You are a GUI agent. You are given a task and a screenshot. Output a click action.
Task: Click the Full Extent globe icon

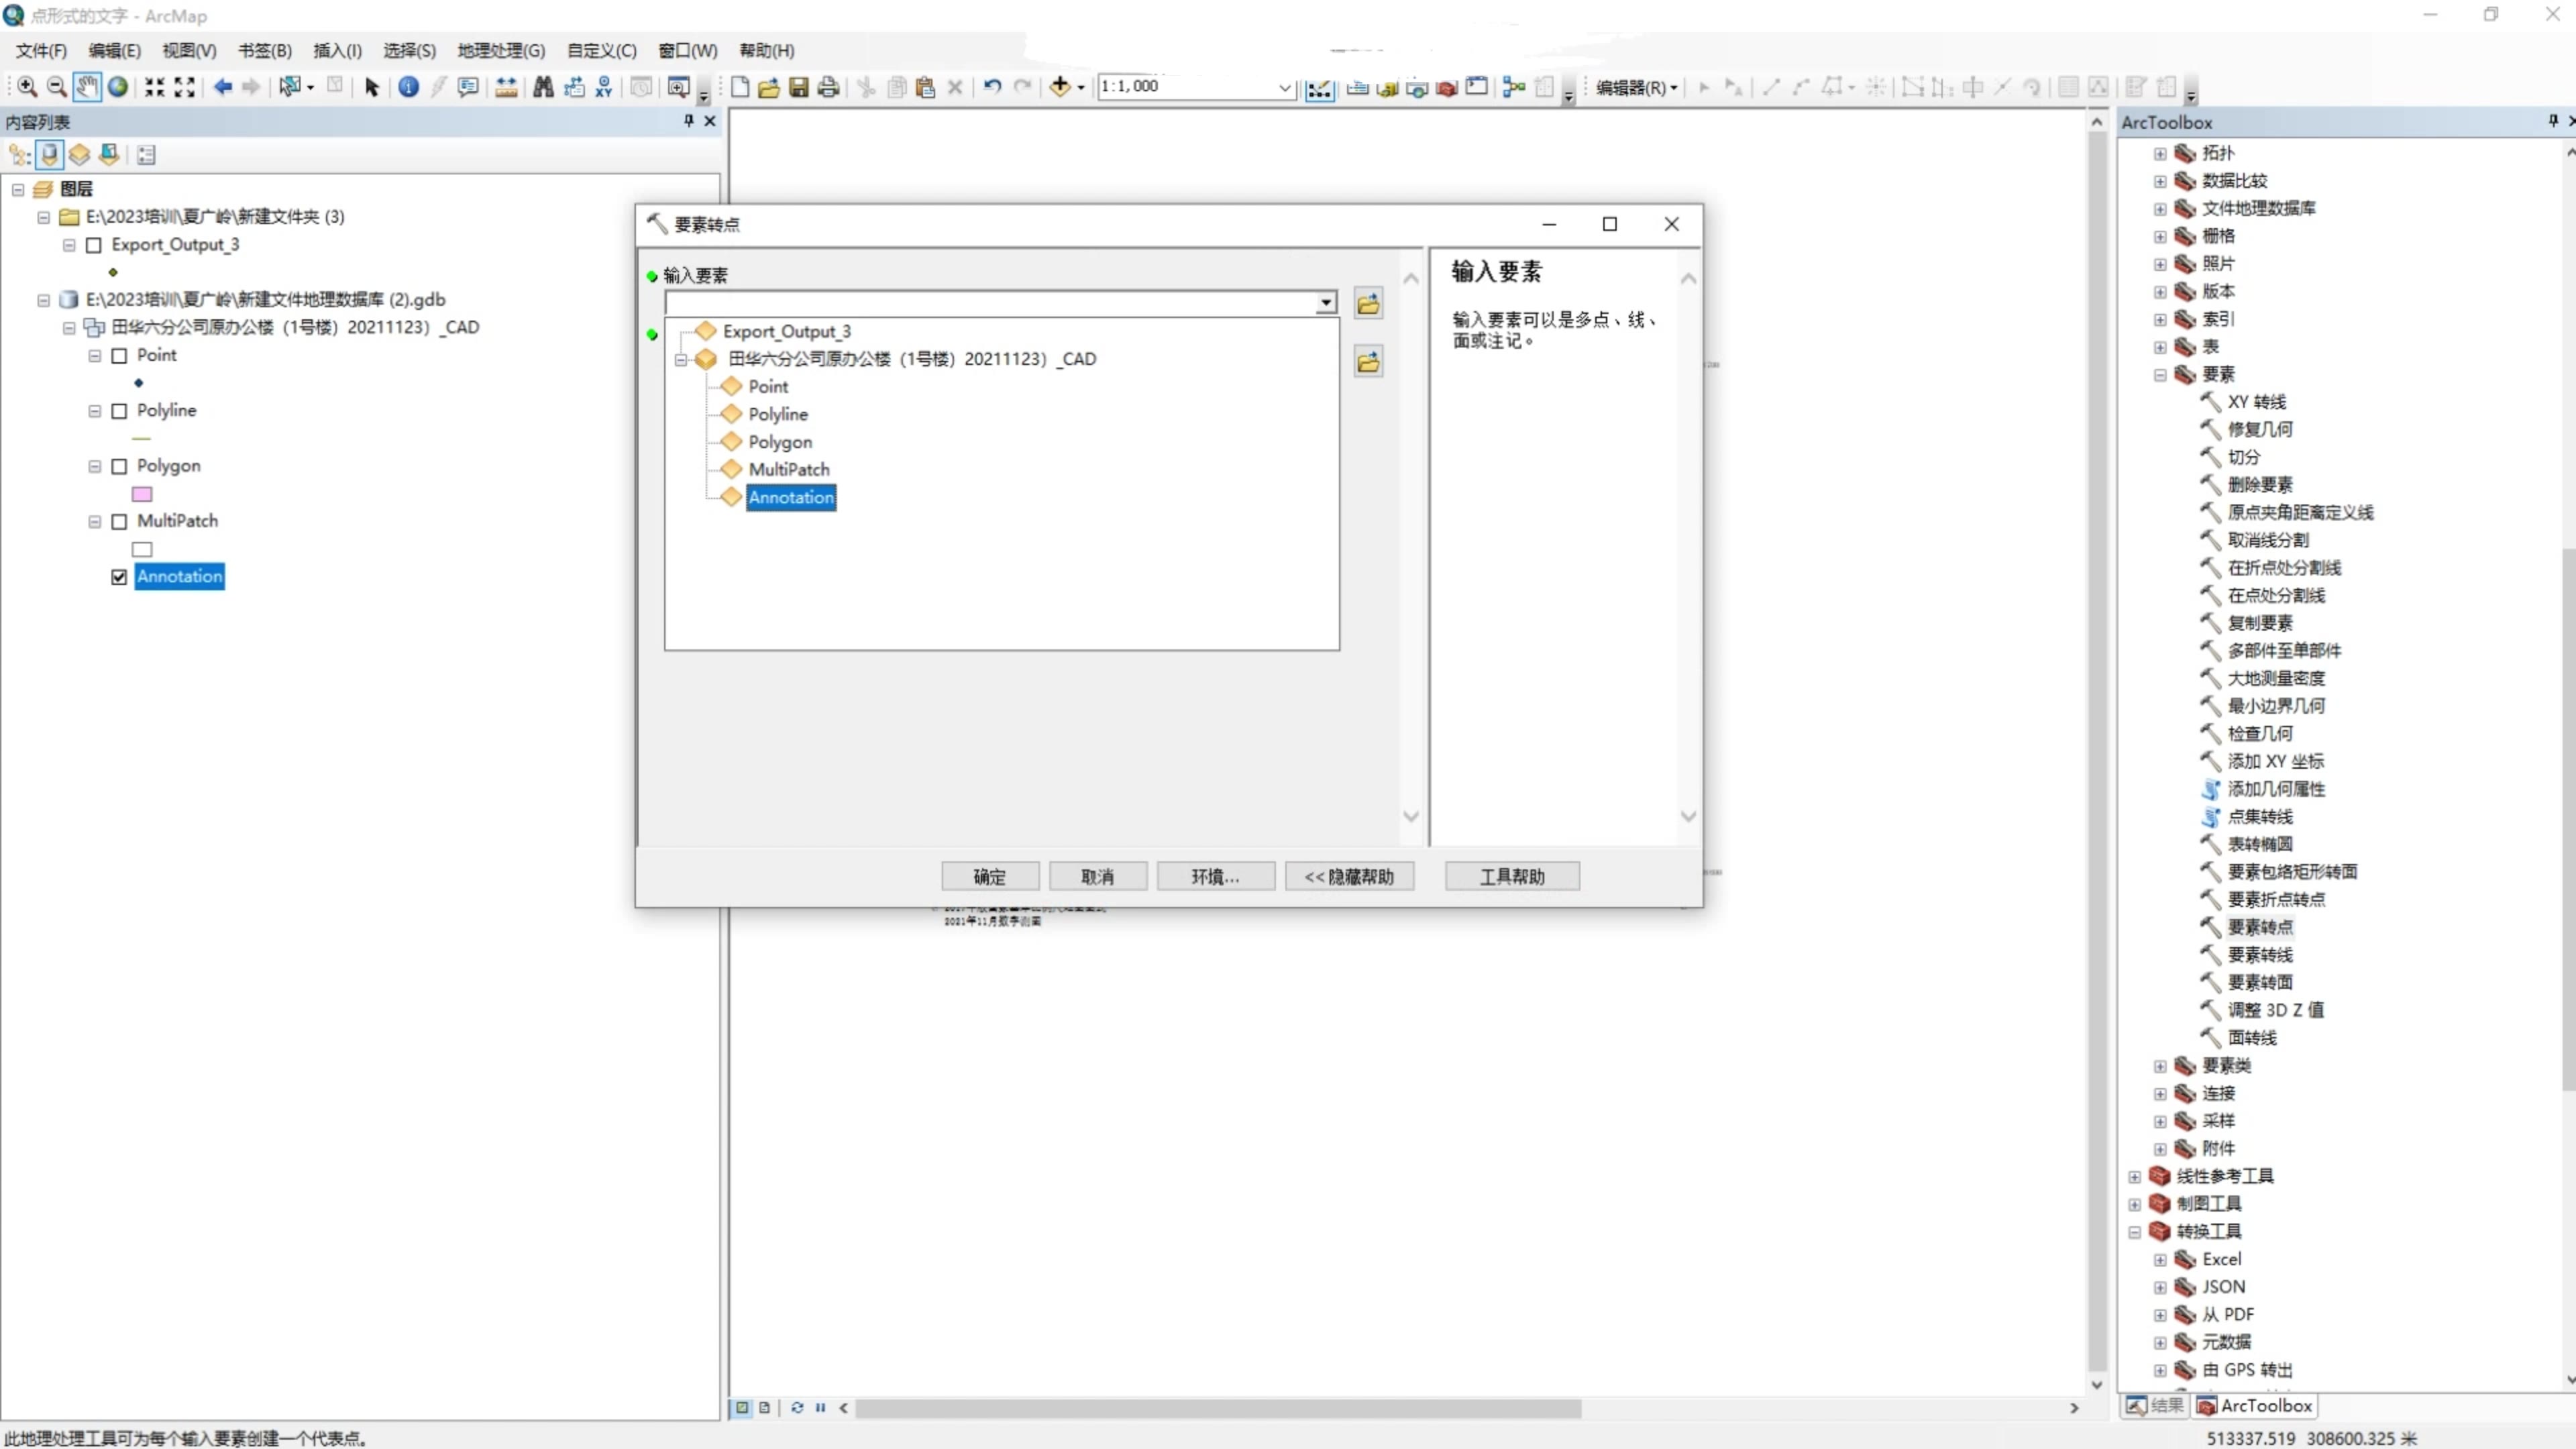coord(118,87)
